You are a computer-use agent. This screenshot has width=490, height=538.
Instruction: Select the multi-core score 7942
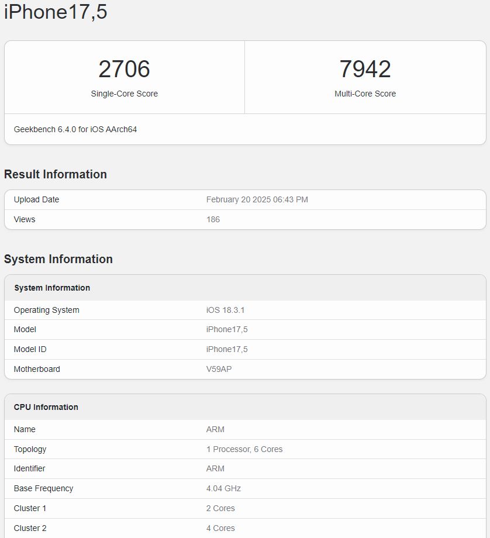tap(365, 69)
